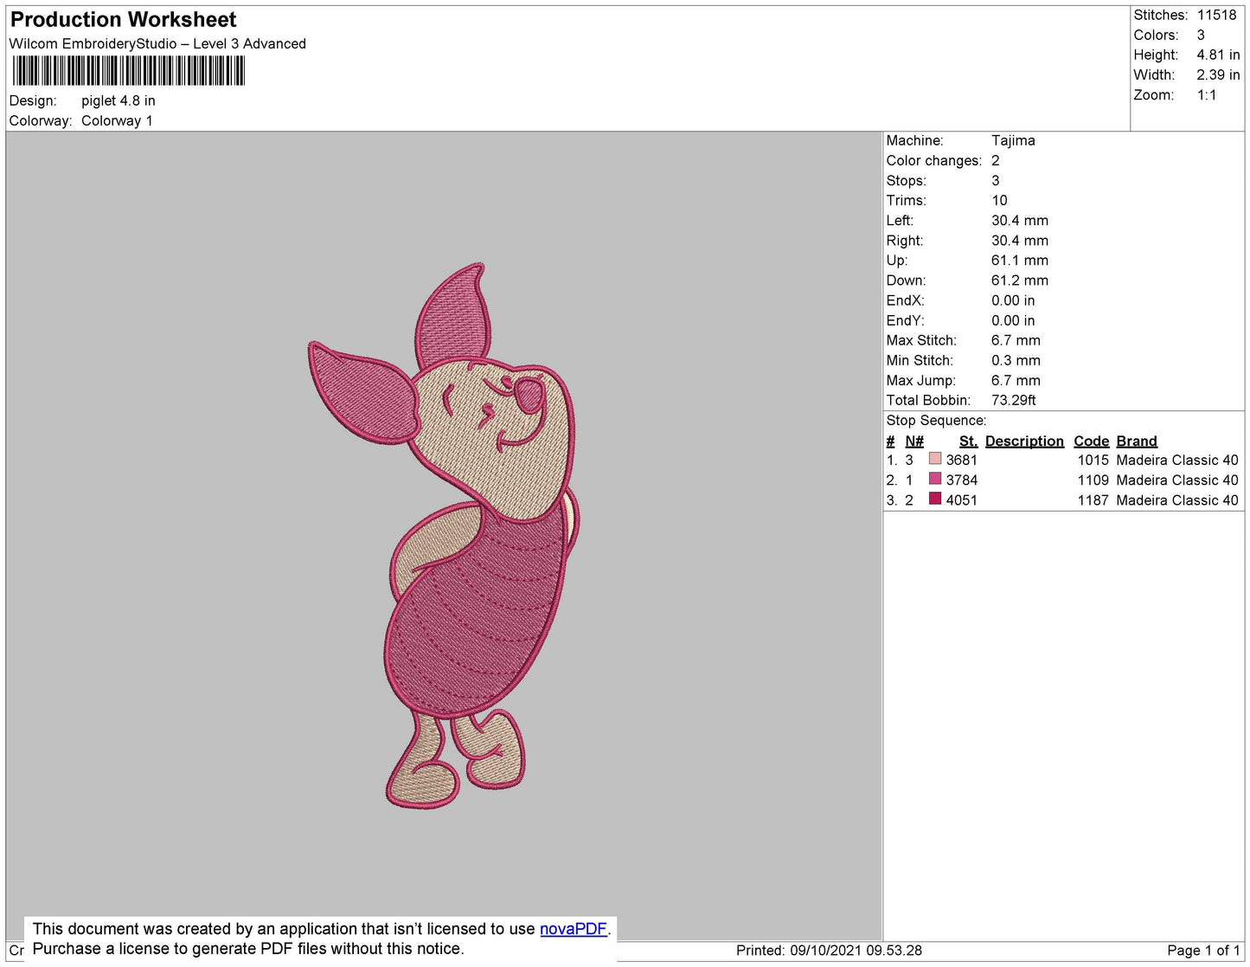The image size is (1250, 967).
Task: Select the Max Stitch value '6.7 mm'
Action: (1016, 341)
